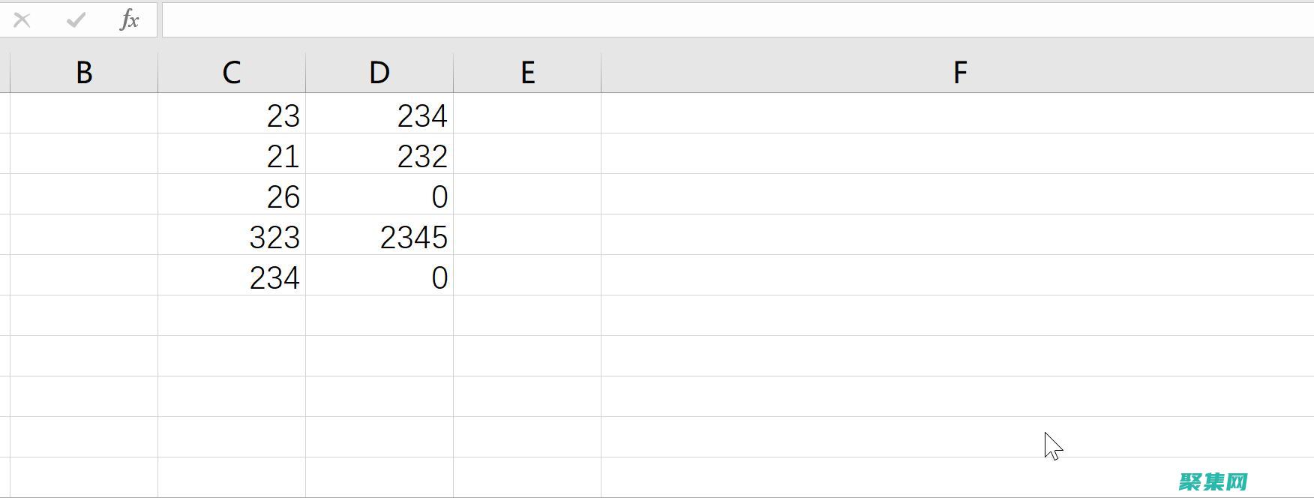
Task: Click the Enter checkmark icon beside formula bar
Action: [75, 20]
